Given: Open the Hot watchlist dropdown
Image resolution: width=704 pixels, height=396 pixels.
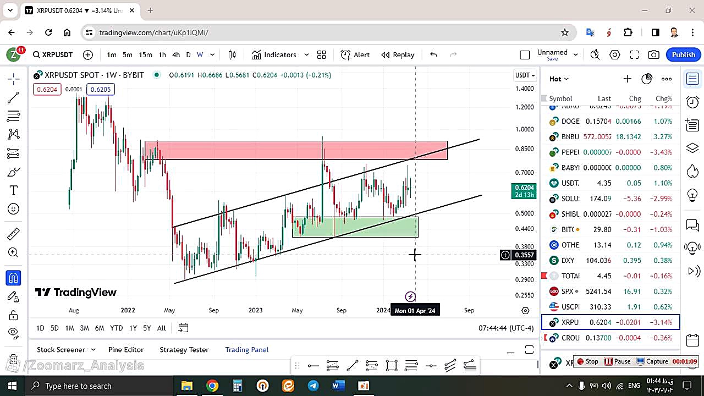Looking at the screenshot, I should click(x=559, y=79).
